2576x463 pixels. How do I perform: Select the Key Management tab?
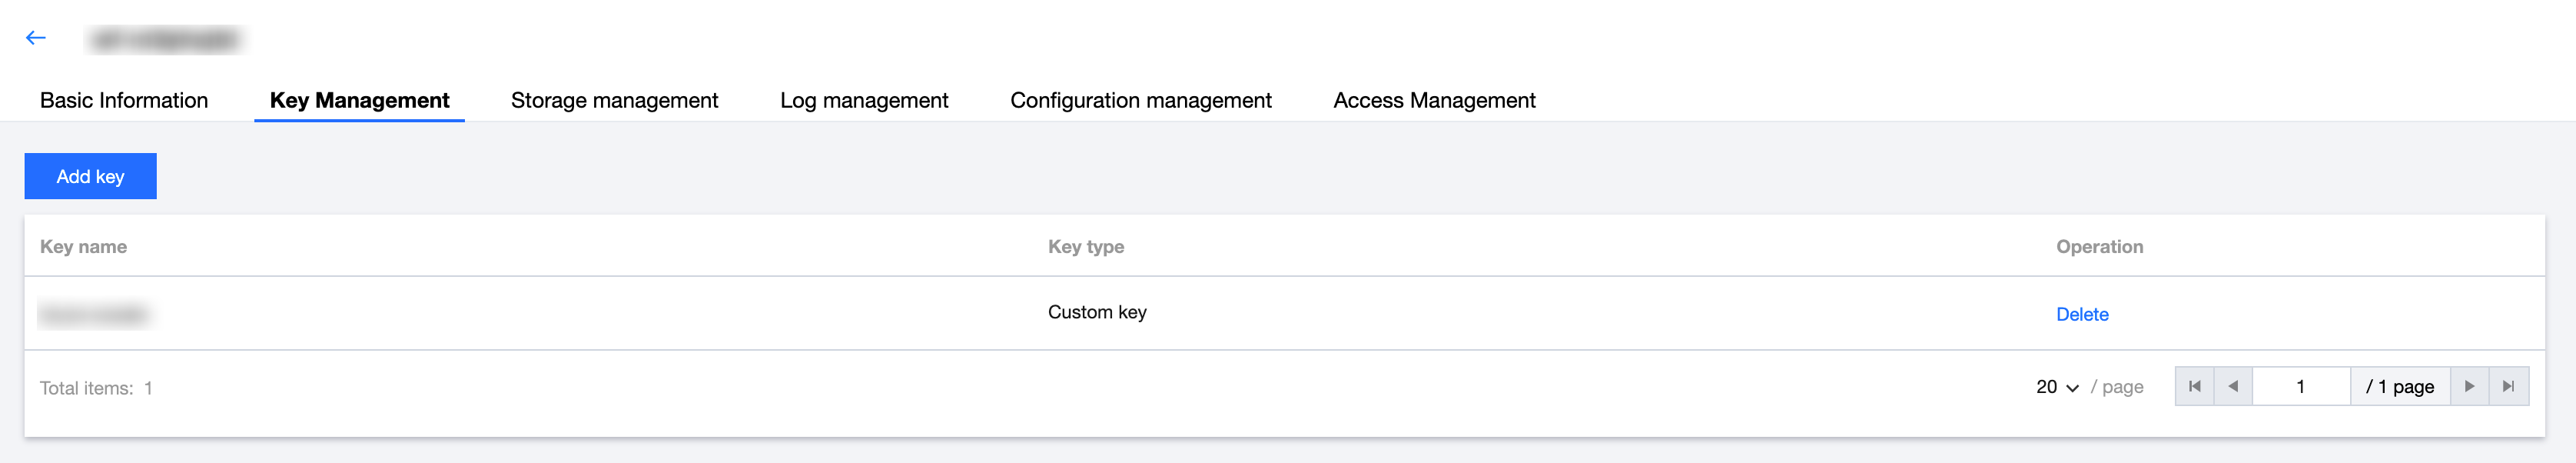click(359, 101)
